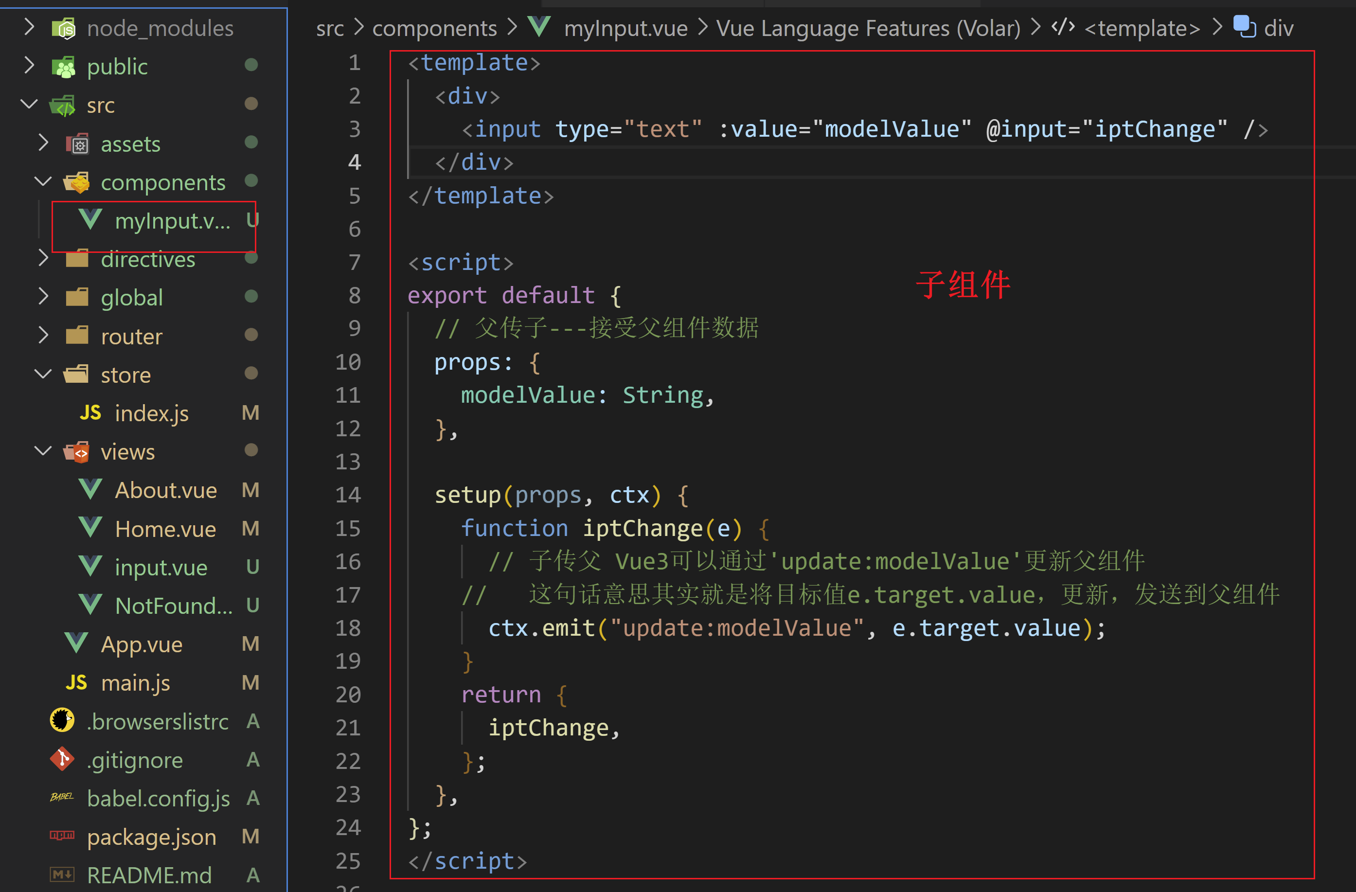Screen dimensions: 1356x892
Task: Click the npm icon beside package.json
Action: tap(62, 836)
